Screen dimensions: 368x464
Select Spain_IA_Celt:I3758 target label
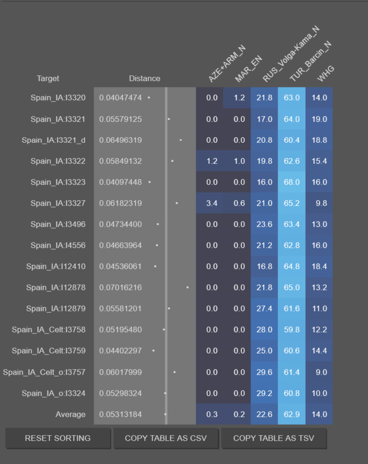point(49,330)
